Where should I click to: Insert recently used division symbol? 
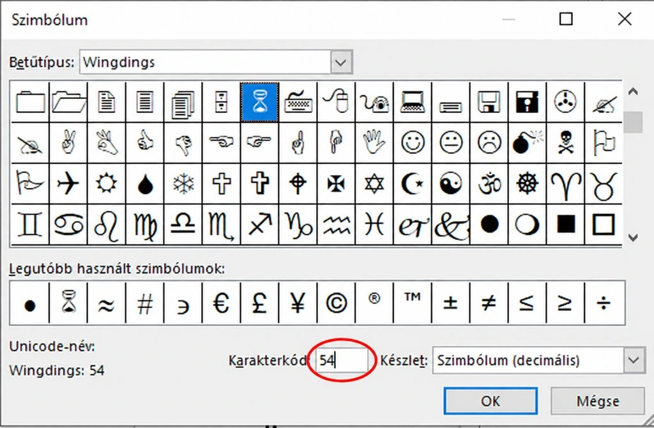(604, 303)
